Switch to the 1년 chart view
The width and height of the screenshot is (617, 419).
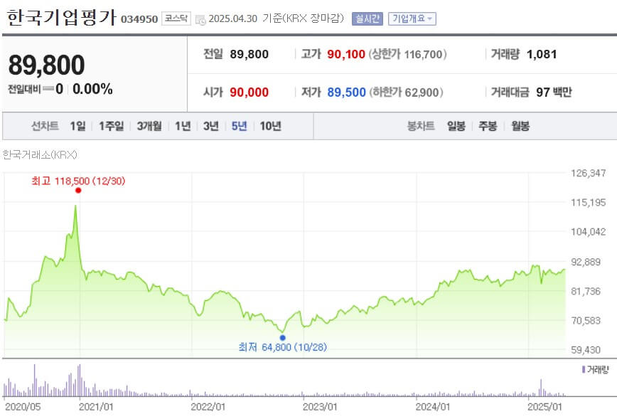point(182,125)
